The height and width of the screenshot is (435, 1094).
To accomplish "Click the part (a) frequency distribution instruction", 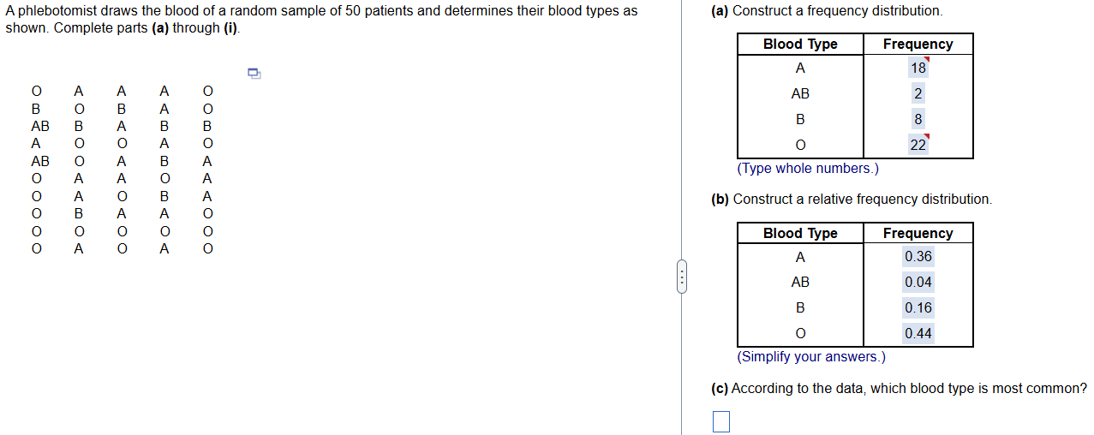I will pyautogui.click(x=827, y=11).
